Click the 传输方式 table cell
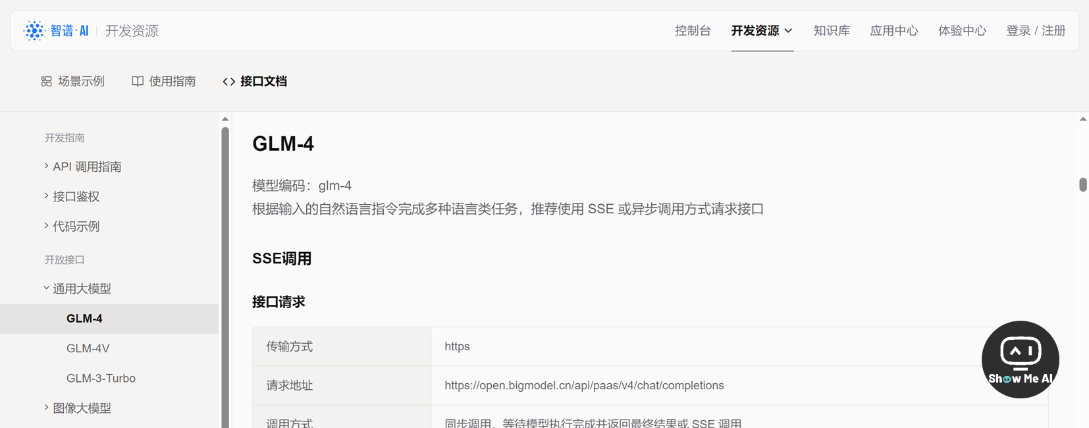Screen dimensions: 1089x428 [342, 347]
